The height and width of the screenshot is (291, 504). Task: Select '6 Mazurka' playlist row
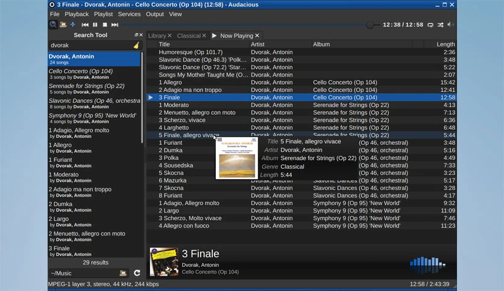301,180
